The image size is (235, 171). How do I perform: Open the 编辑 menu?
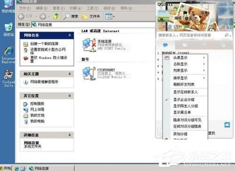click(x=41, y=8)
